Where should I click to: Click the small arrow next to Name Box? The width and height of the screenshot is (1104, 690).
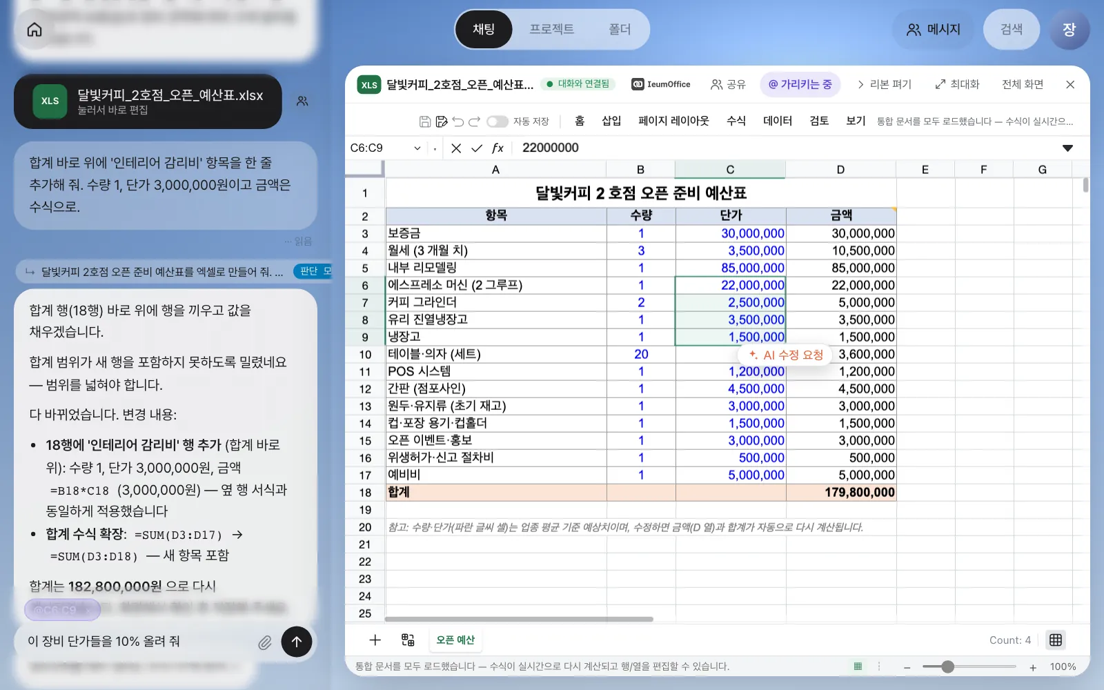tap(435, 149)
